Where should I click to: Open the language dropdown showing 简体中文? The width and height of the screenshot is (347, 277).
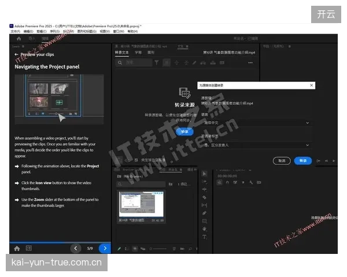pos(257,122)
